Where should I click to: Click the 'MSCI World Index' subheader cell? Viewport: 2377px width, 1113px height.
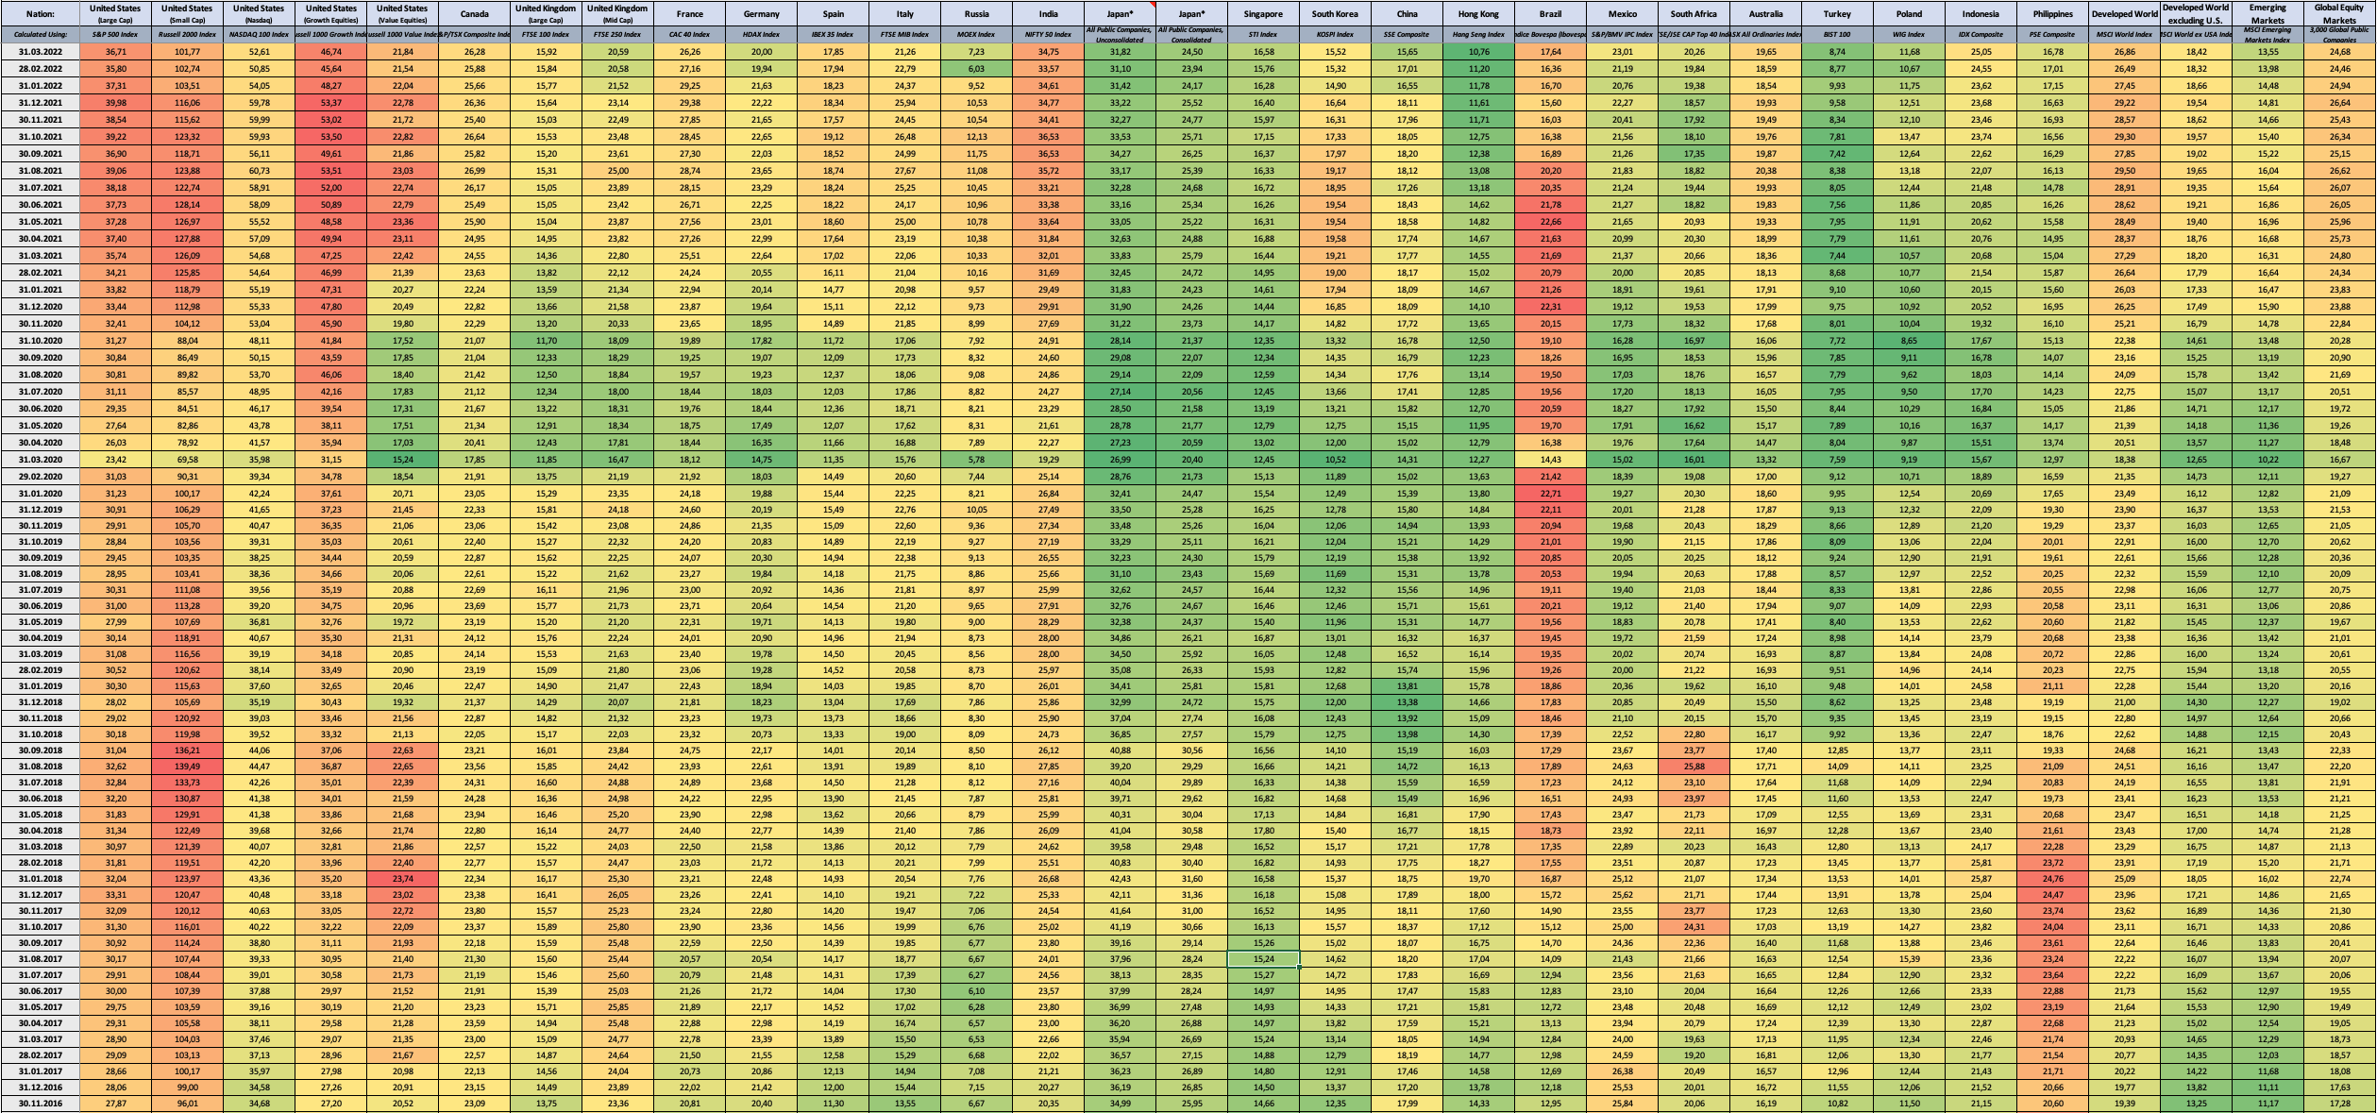[x=2124, y=34]
